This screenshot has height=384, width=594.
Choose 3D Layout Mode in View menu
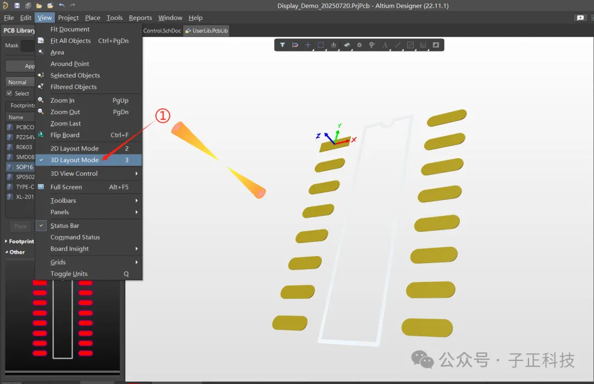tap(89, 160)
